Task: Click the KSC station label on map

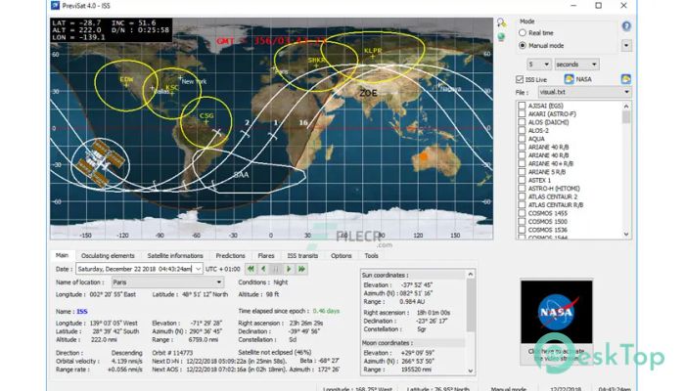Action: coord(172,87)
